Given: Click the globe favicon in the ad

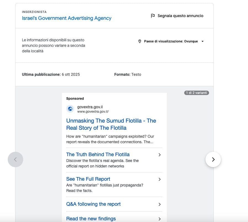Looking at the screenshot, I should (70, 109).
